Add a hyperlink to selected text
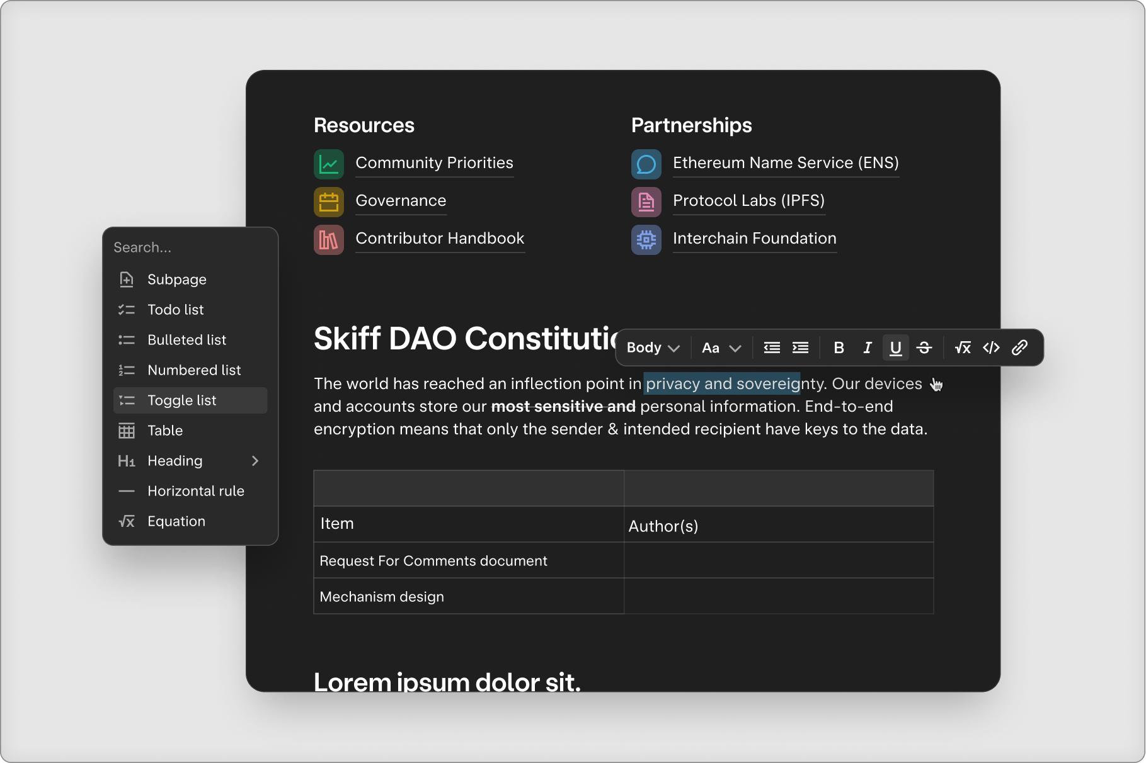 [1019, 348]
